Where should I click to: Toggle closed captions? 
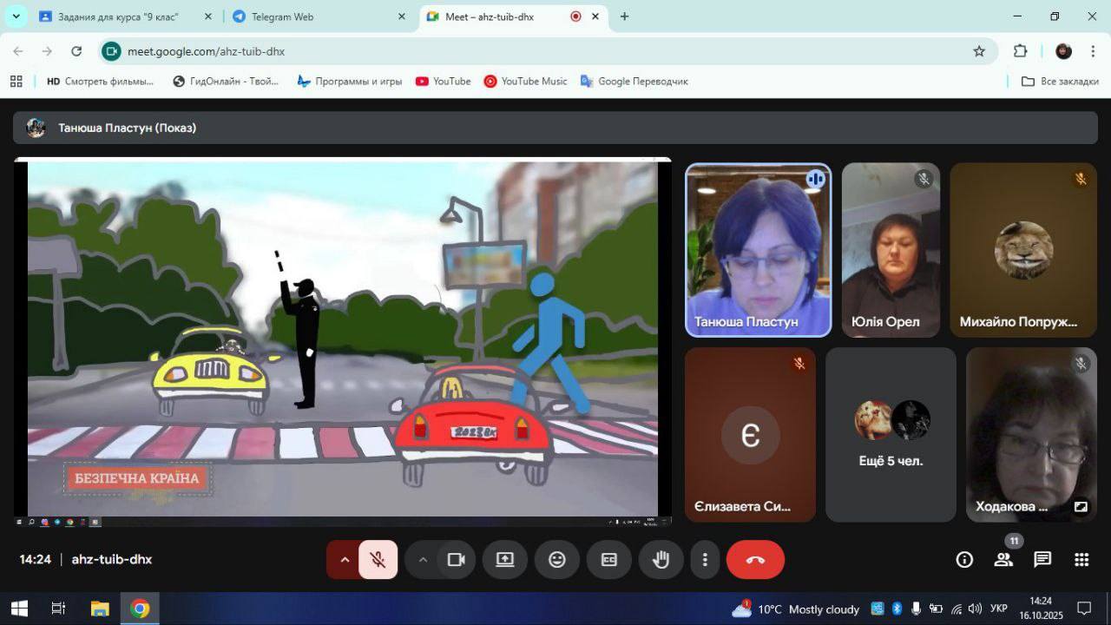[609, 560]
